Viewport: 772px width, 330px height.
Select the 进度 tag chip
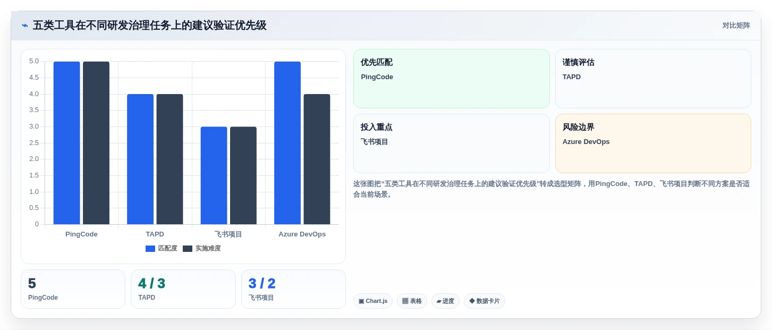pos(445,301)
